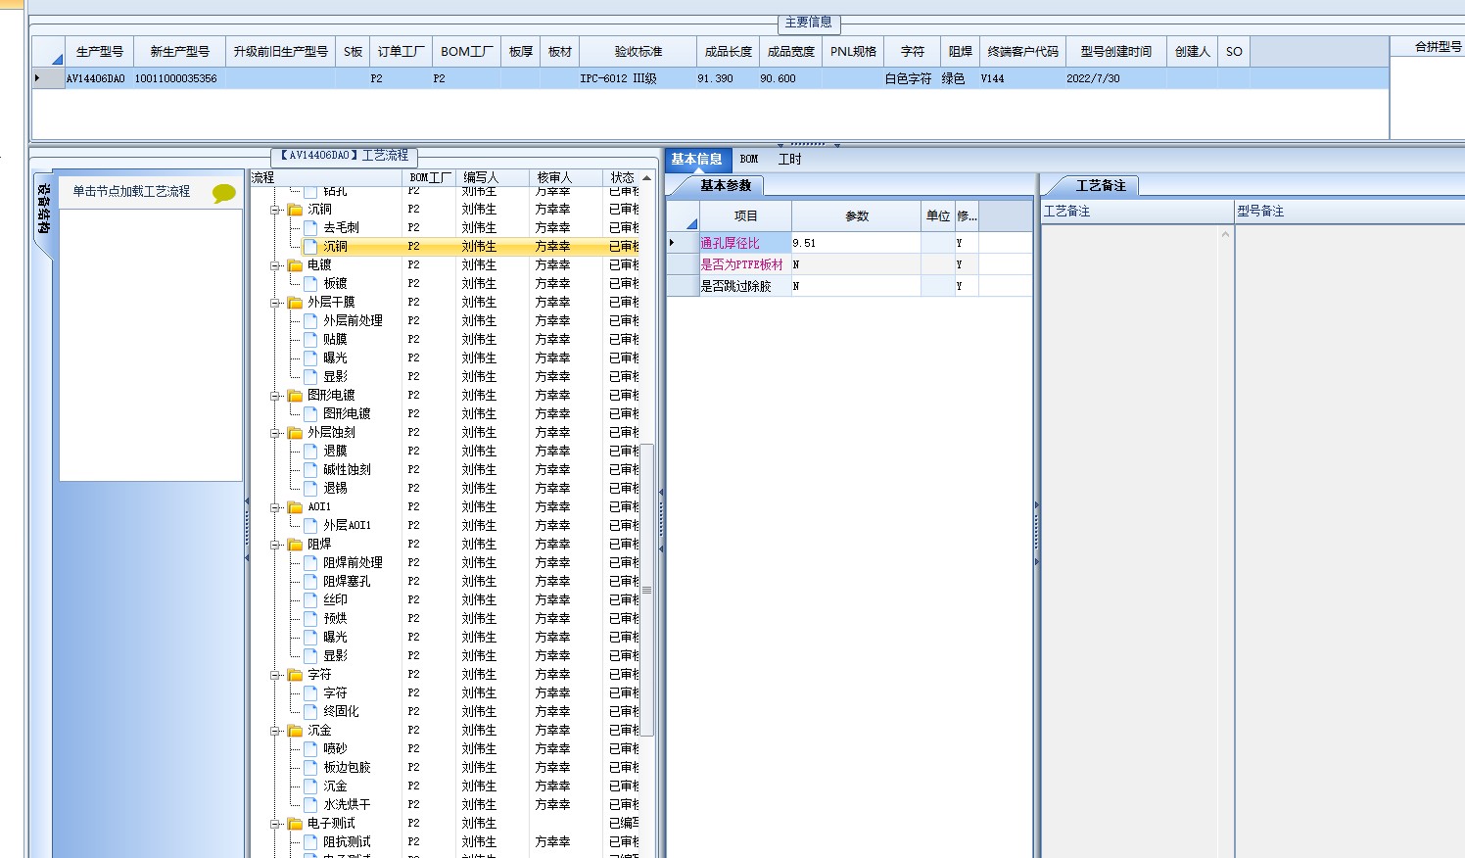Image resolution: width=1465 pixels, height=858 pixels.
Task: Click the 板镀 document icon
Action: coord(310,284)
